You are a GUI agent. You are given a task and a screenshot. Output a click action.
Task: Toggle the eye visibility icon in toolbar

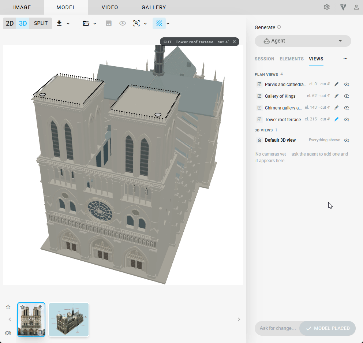[x=123, y=23]
